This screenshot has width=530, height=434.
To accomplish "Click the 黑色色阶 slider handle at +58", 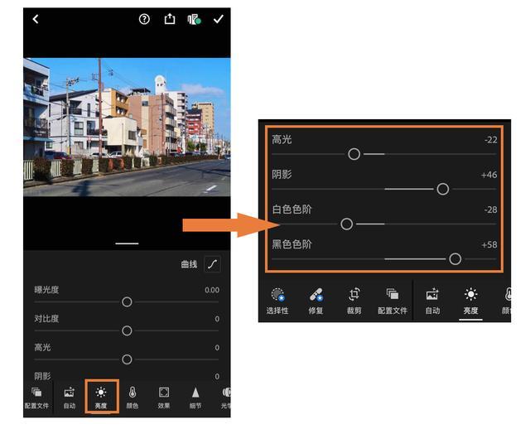I will tap(455, 259).
